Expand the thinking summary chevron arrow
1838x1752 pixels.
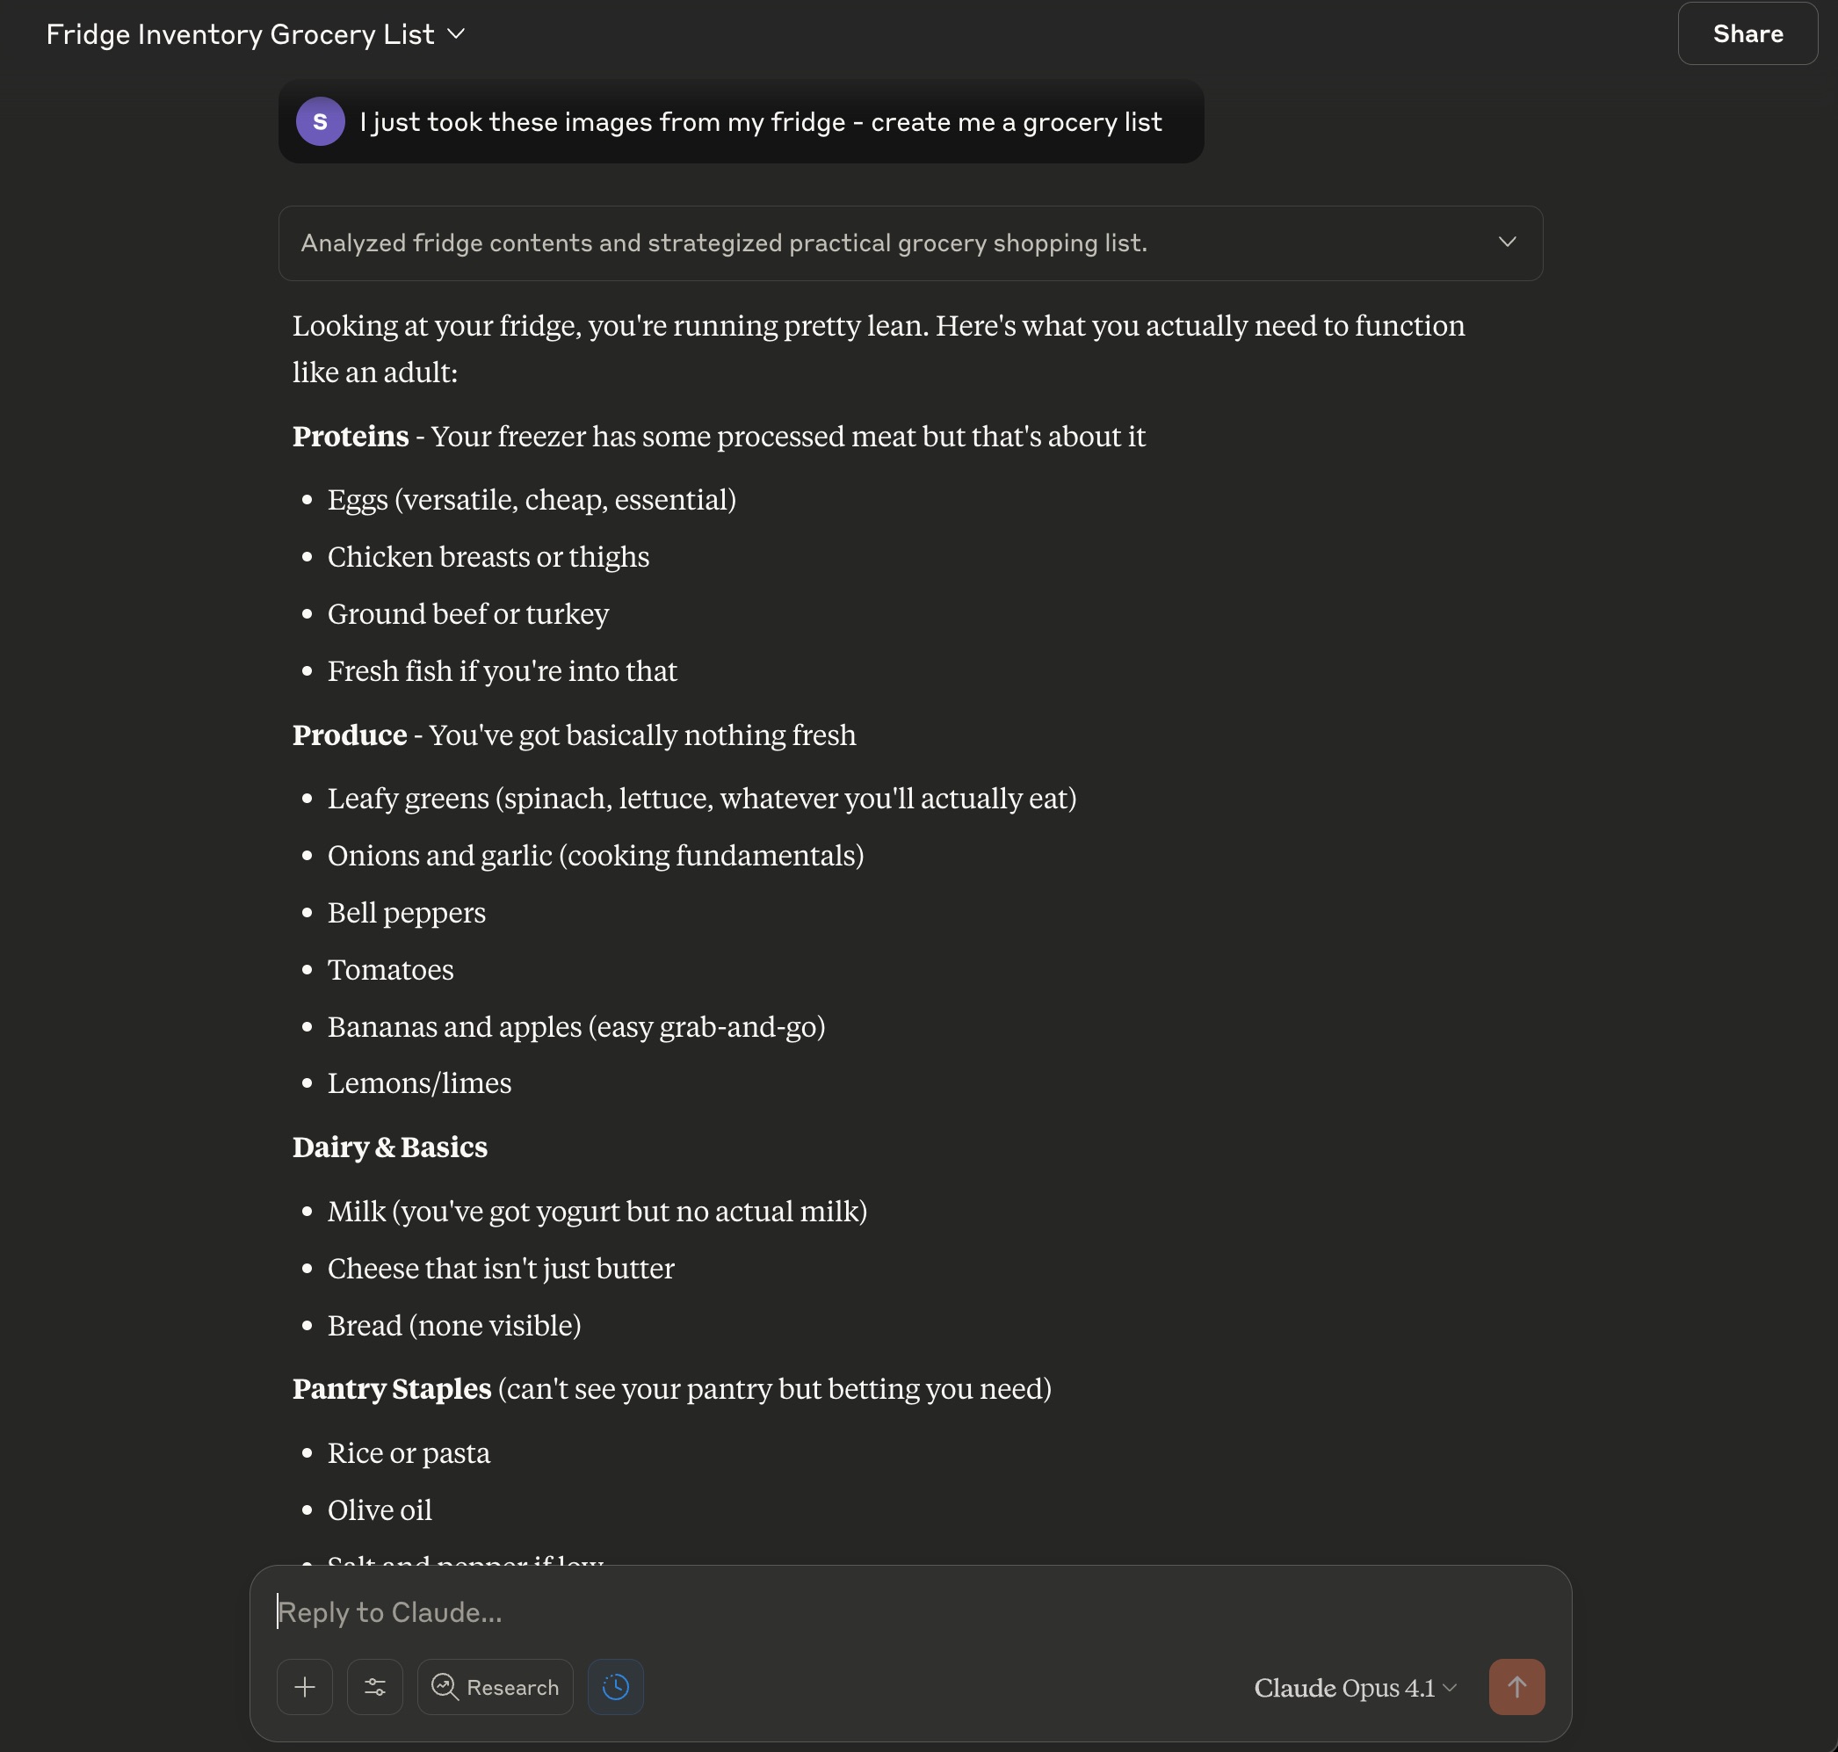click(1507, 242)
